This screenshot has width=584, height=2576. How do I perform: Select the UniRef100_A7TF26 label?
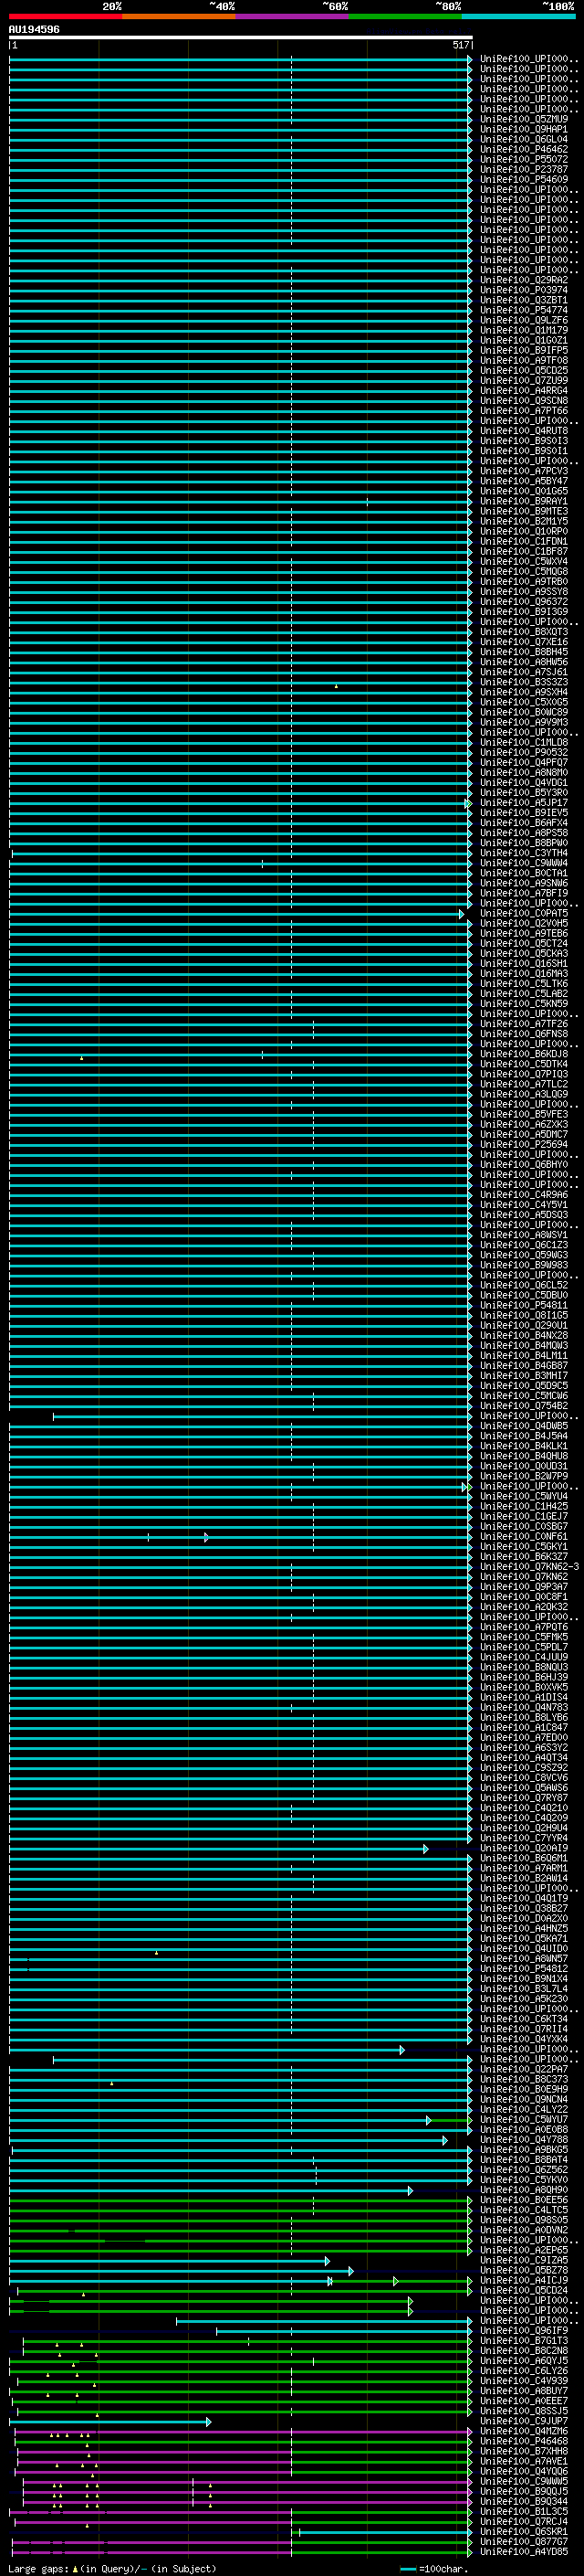click(x=524, y=1024)
